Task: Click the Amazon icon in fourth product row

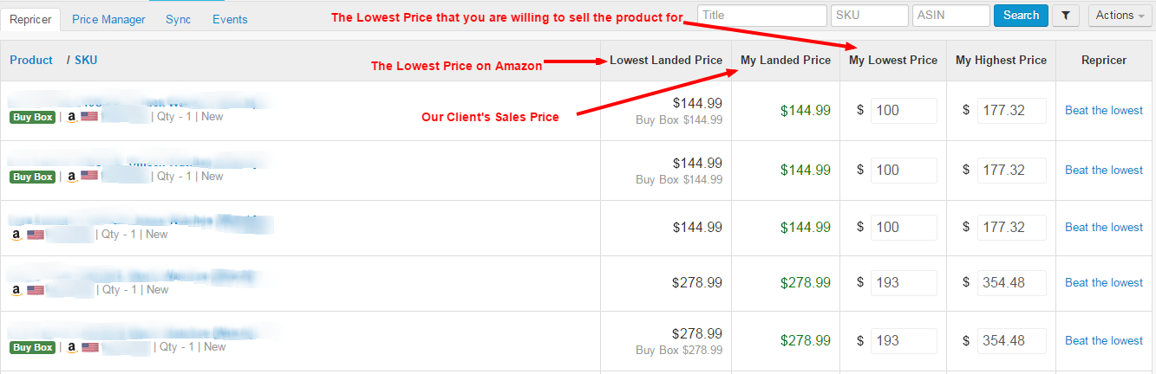Action: (16, 290)
